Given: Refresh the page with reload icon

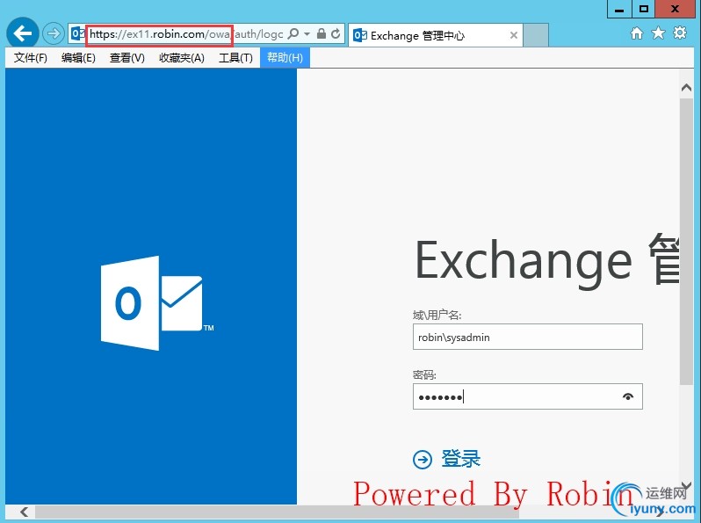Looking at the screenshot, I should click(336, 33).
